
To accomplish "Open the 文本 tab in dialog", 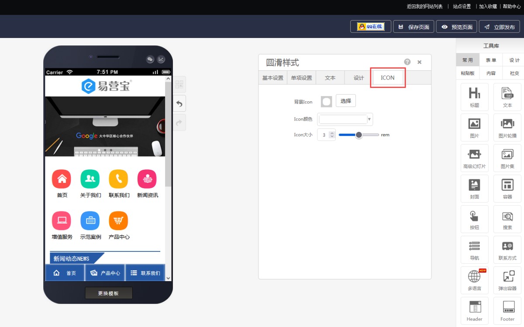I will (330, 78).
